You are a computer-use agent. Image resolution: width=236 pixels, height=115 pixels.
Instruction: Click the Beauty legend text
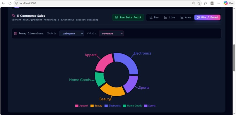pyautogui.click(x=98, y=106)
